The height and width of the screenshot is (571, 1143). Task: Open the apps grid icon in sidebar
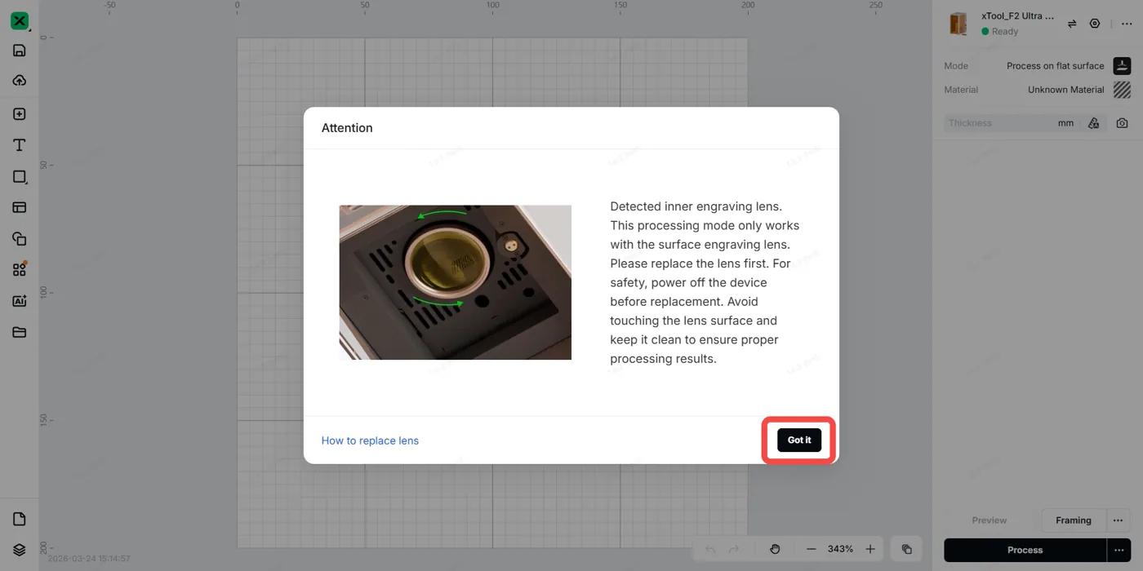20,269
